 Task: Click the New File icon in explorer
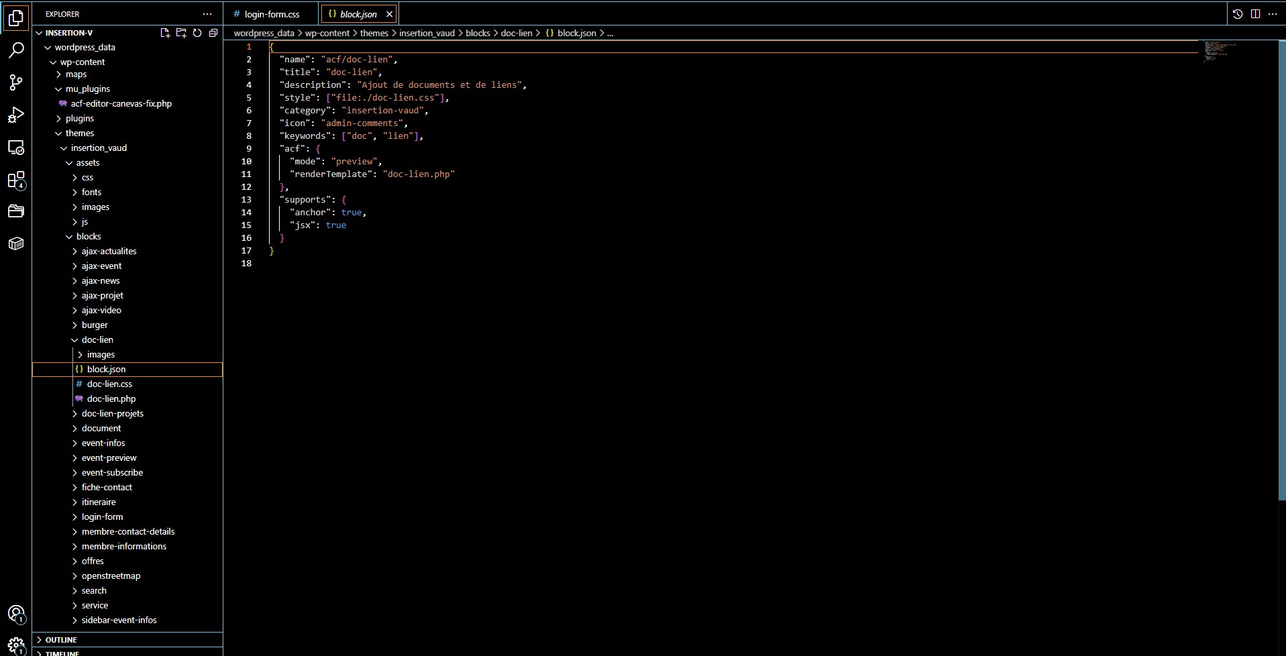165,33
